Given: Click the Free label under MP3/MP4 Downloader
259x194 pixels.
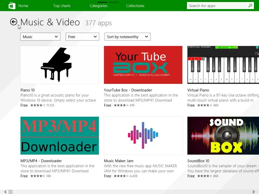Looking at the screenshot, I should [24, 176].
